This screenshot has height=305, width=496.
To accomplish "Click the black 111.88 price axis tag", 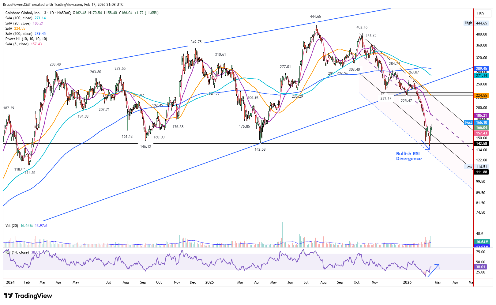I will pos(481,172).
